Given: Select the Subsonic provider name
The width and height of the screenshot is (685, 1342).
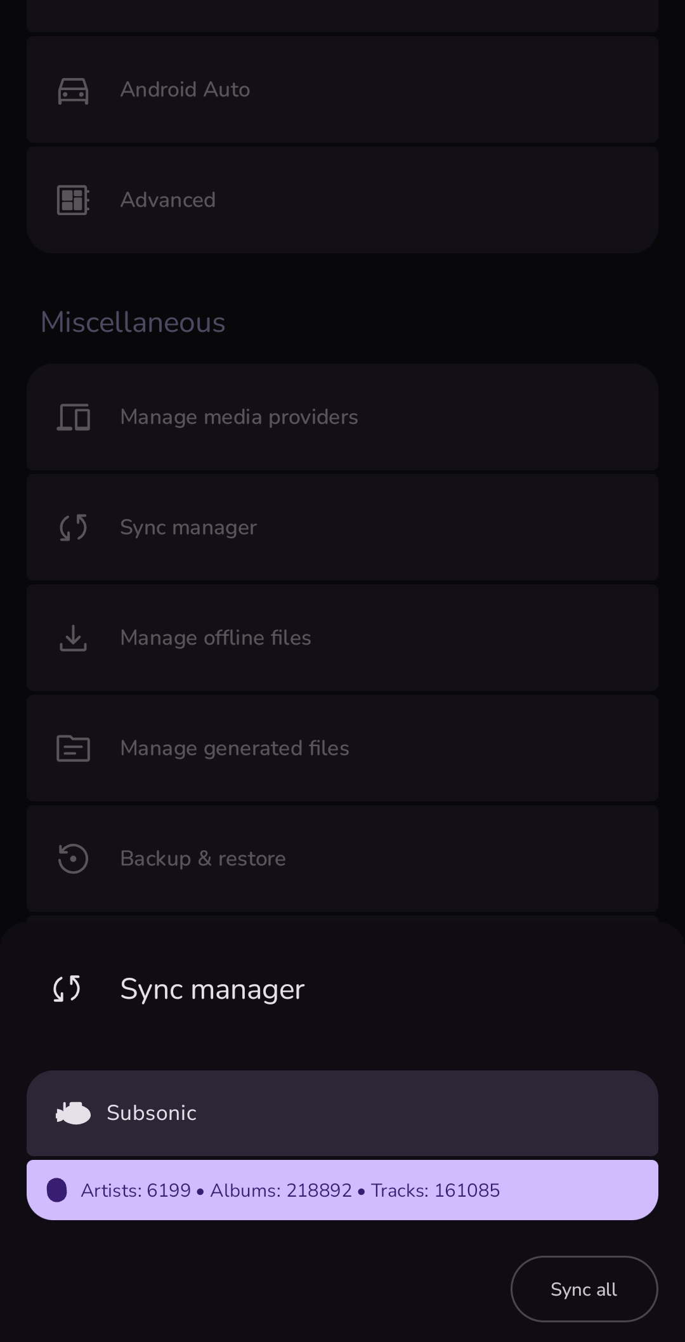Looking at the screenshot, I should [x=152, y=1114].
